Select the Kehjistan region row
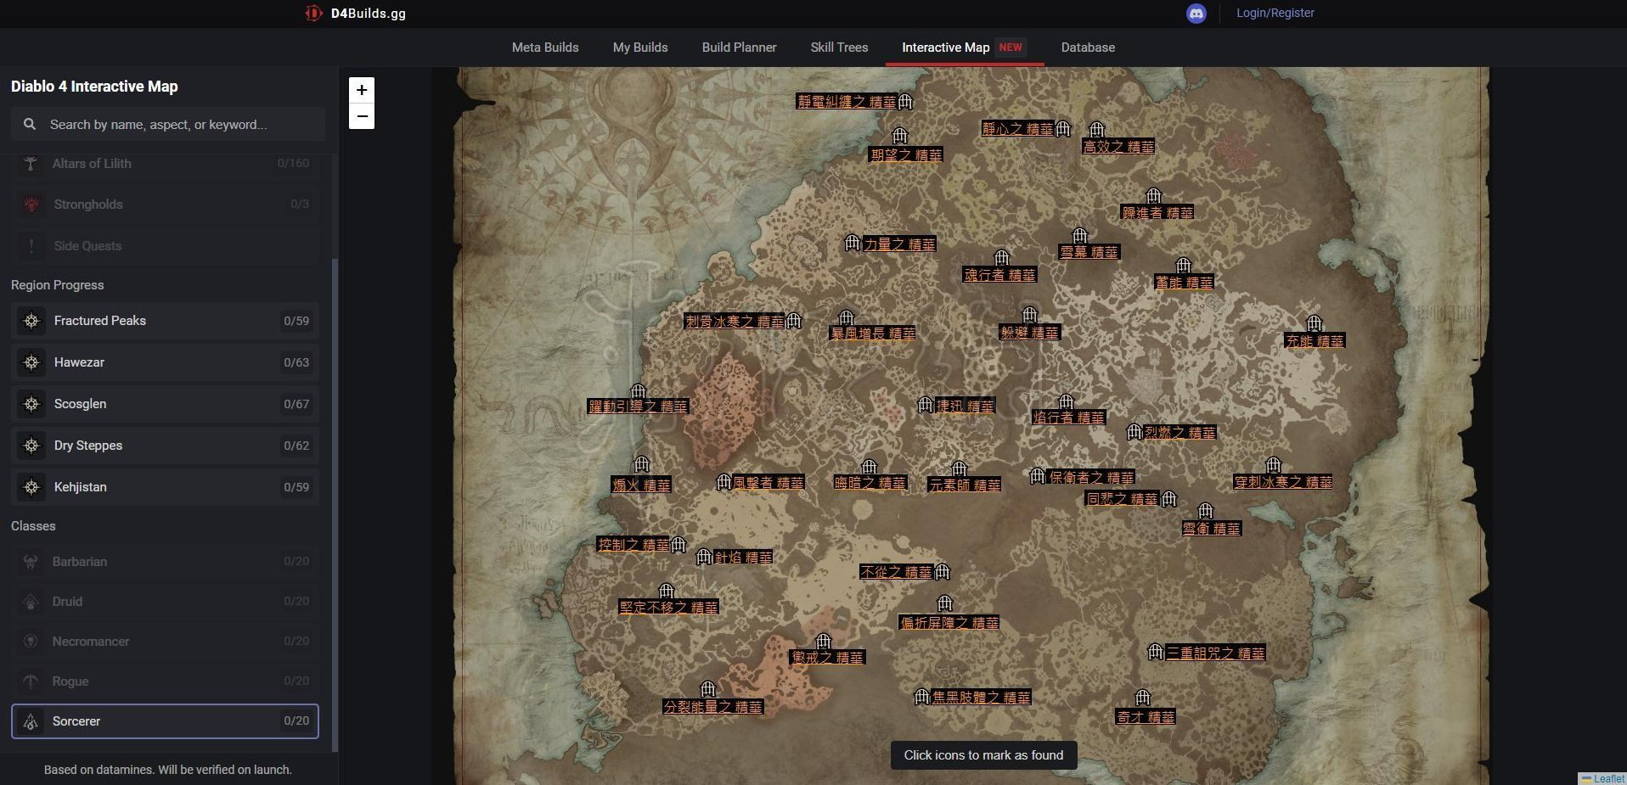Screen dimensions: 1627x785 (x=165, y=487)
